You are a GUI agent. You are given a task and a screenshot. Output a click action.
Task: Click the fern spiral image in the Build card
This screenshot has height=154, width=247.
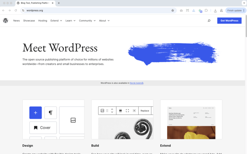click(126, 128)
